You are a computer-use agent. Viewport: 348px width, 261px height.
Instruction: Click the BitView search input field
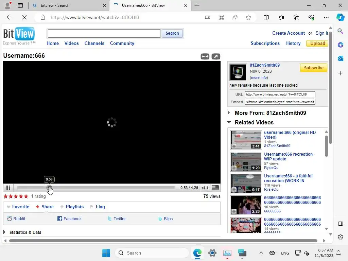[x=104, y=33]
